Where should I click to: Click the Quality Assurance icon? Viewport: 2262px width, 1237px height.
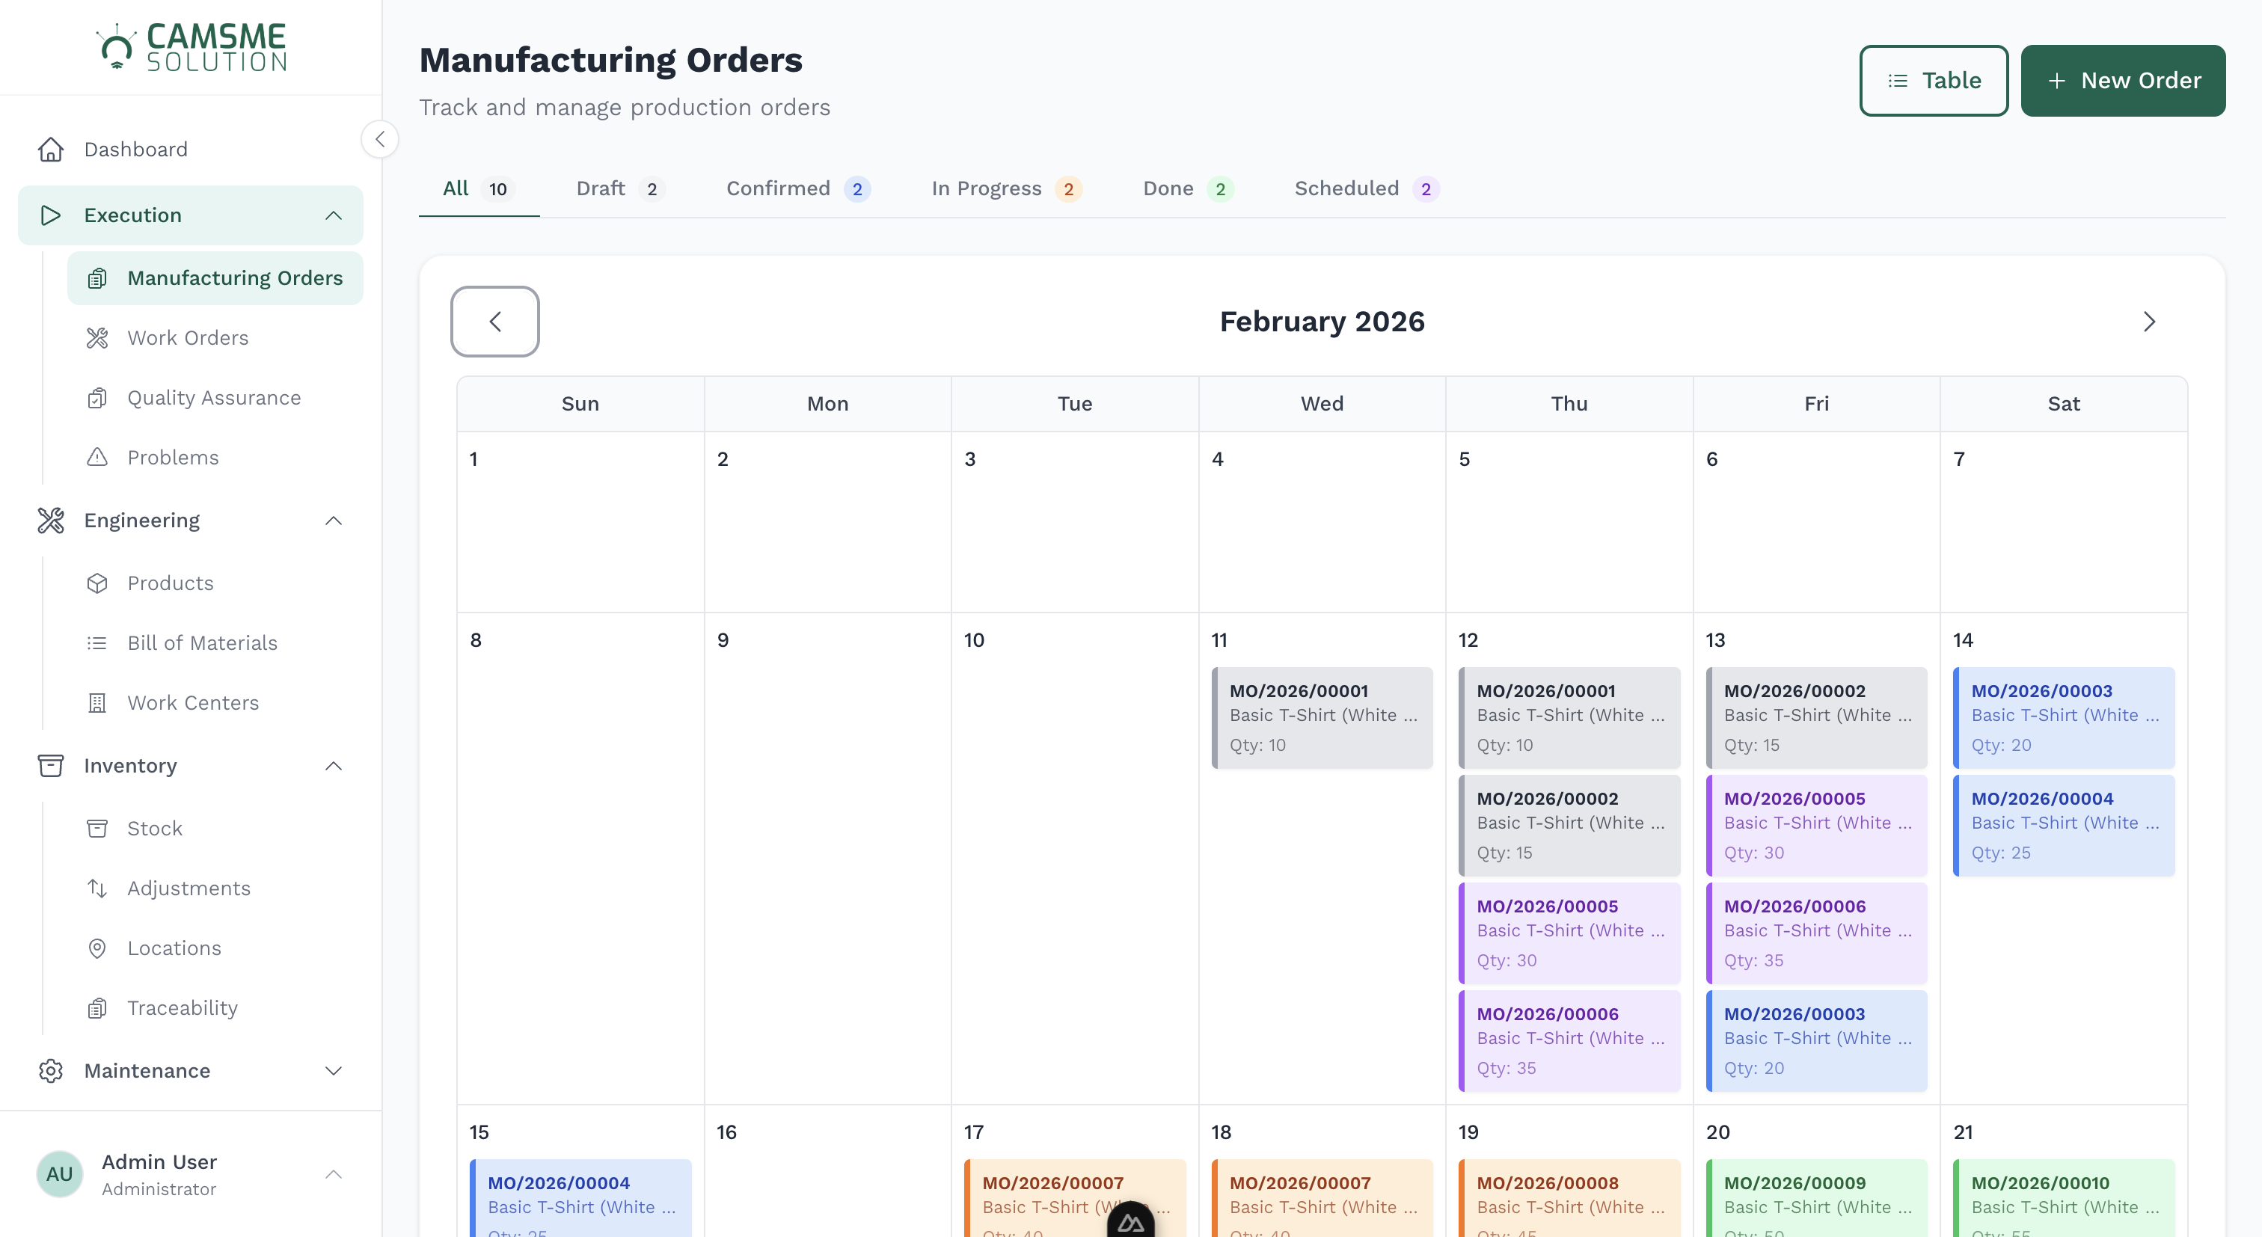click(x=96, y=397)
